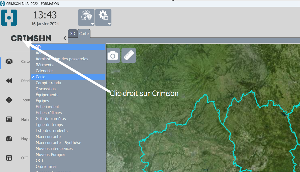Image resolution: width=300 pixels, height=172 pixels.
Task: Open the firefighter profile dropdown
Action: [x=86, y=17]
